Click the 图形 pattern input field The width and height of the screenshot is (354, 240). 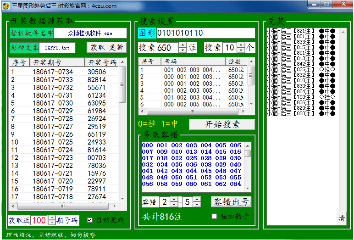point(205,33)
